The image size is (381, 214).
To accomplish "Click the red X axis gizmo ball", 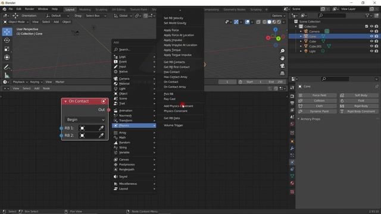I will [x=268, y=38].
